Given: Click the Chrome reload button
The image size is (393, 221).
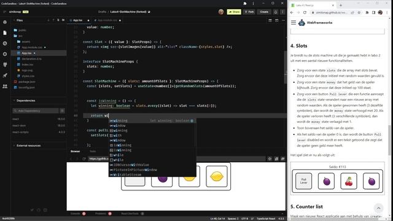Looking at the screenshot, I should point(305,12).
